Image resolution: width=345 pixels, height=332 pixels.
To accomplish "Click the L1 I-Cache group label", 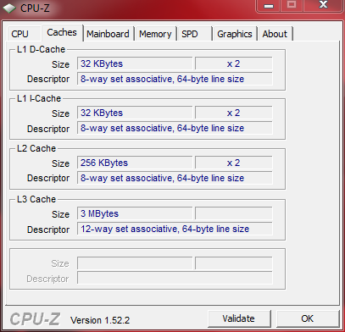I will 39,98.
